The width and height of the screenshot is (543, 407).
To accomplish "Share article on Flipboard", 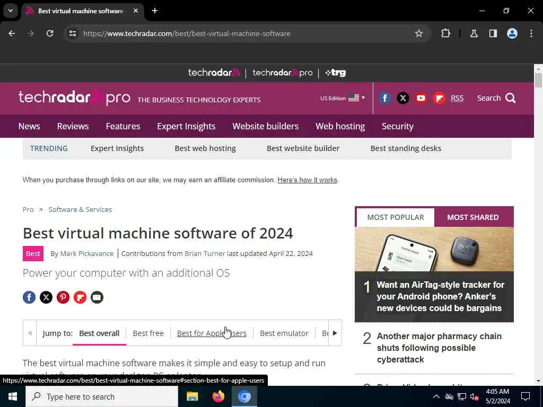I will 80,297.
